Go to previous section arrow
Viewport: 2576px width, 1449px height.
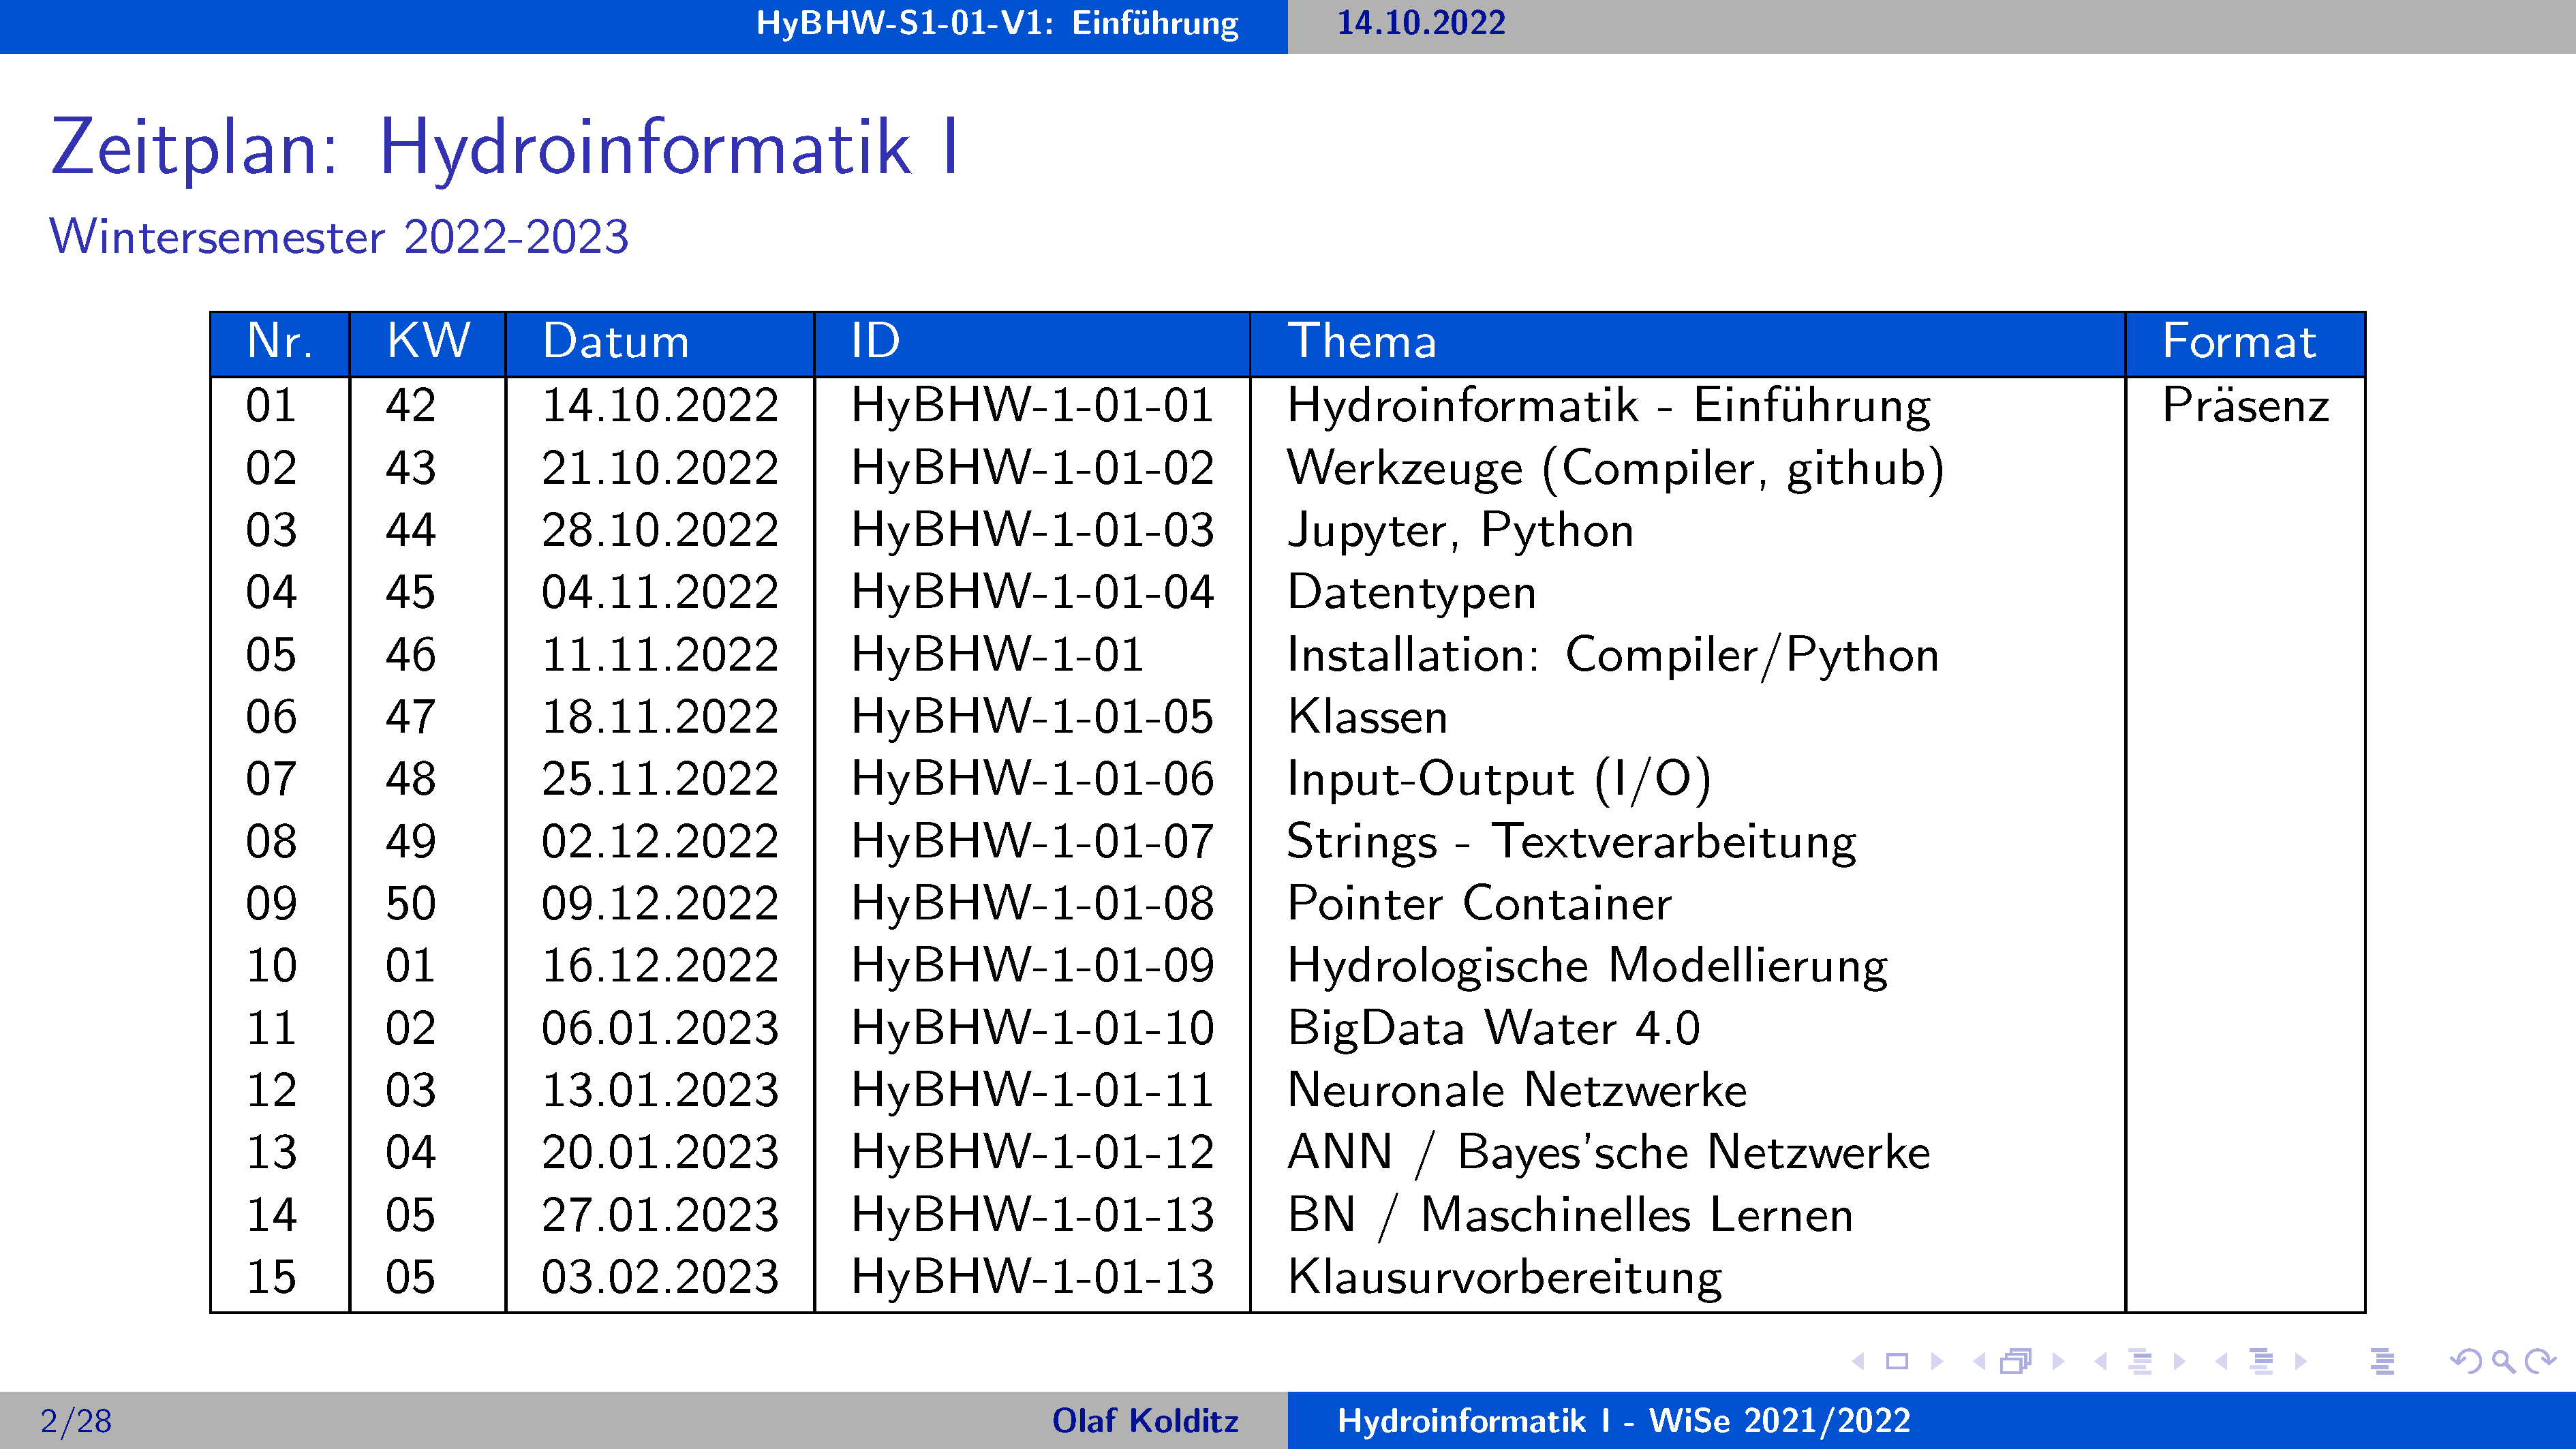2221,1361
